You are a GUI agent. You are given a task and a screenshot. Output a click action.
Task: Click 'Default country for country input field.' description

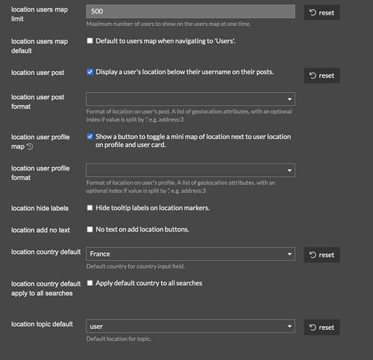(x=135, y=266)
